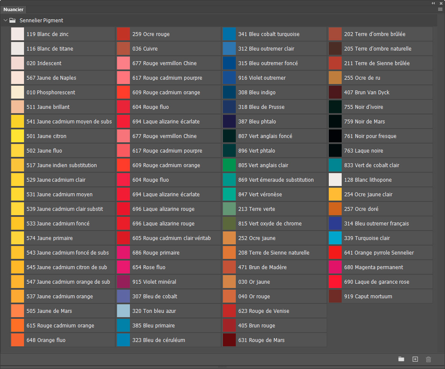Select 471 Brun de Madère swatch
Image resolution: width=445 pixels, height=369 pixels.
(274, 267)
